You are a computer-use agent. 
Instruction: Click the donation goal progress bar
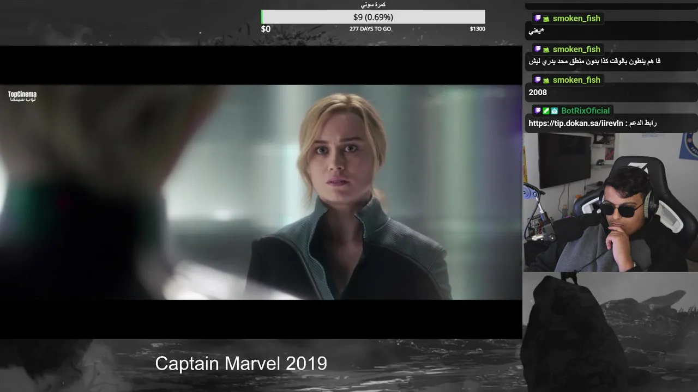(373, 17)
